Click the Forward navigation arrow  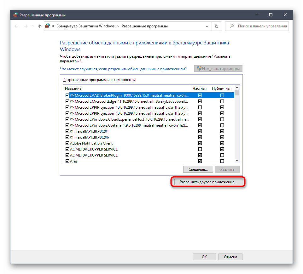tap(26, 26)
